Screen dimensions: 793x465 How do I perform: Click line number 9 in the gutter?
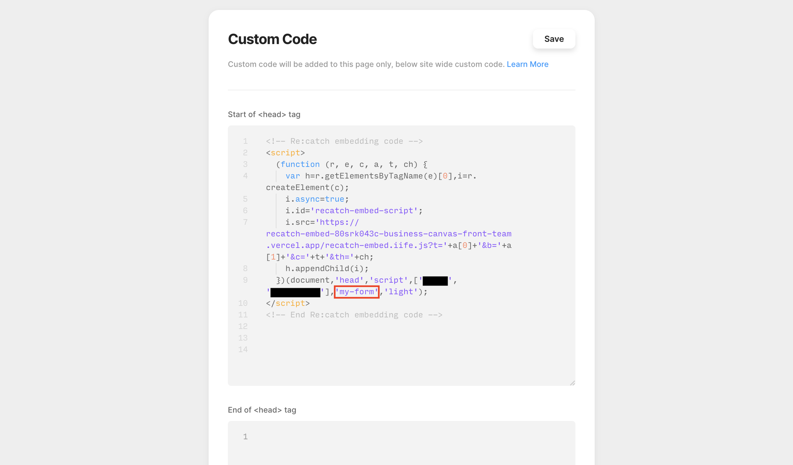point(245,280)
